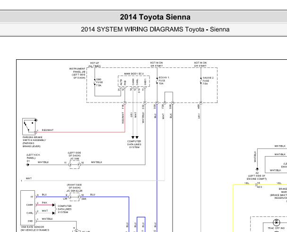Click 'IG' pin inside the yaw rate sensor

(x=32, y=197)
